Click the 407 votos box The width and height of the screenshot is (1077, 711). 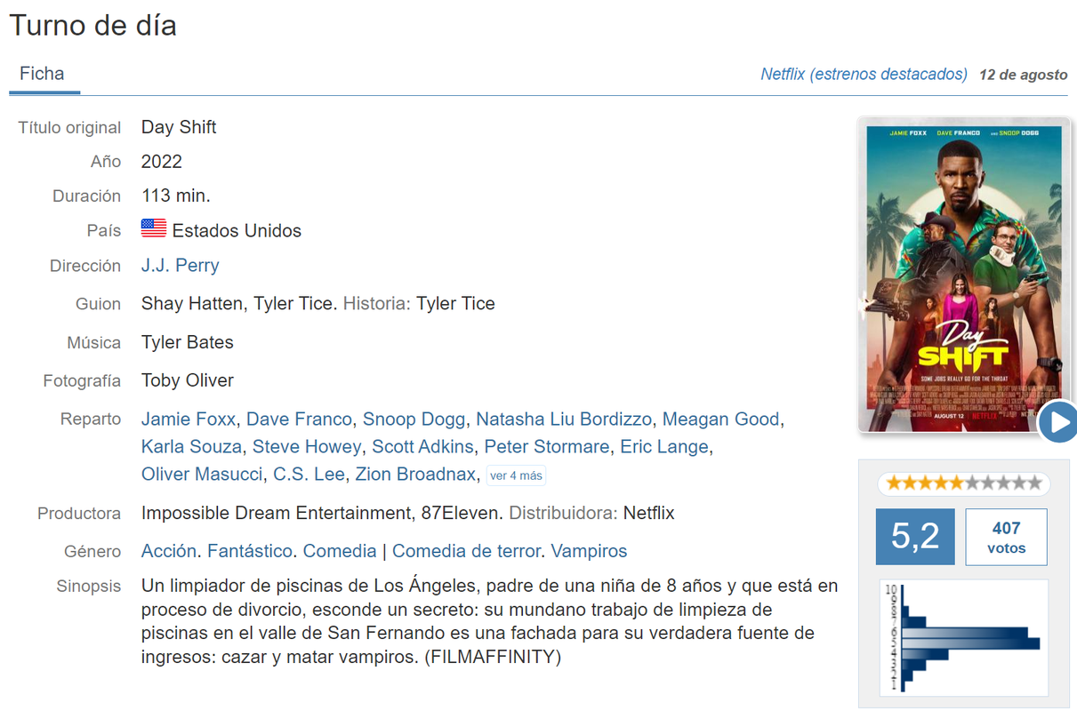click(x=1006, y=537)
